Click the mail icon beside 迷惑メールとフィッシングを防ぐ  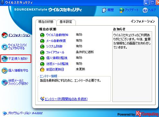pos(5,82)
